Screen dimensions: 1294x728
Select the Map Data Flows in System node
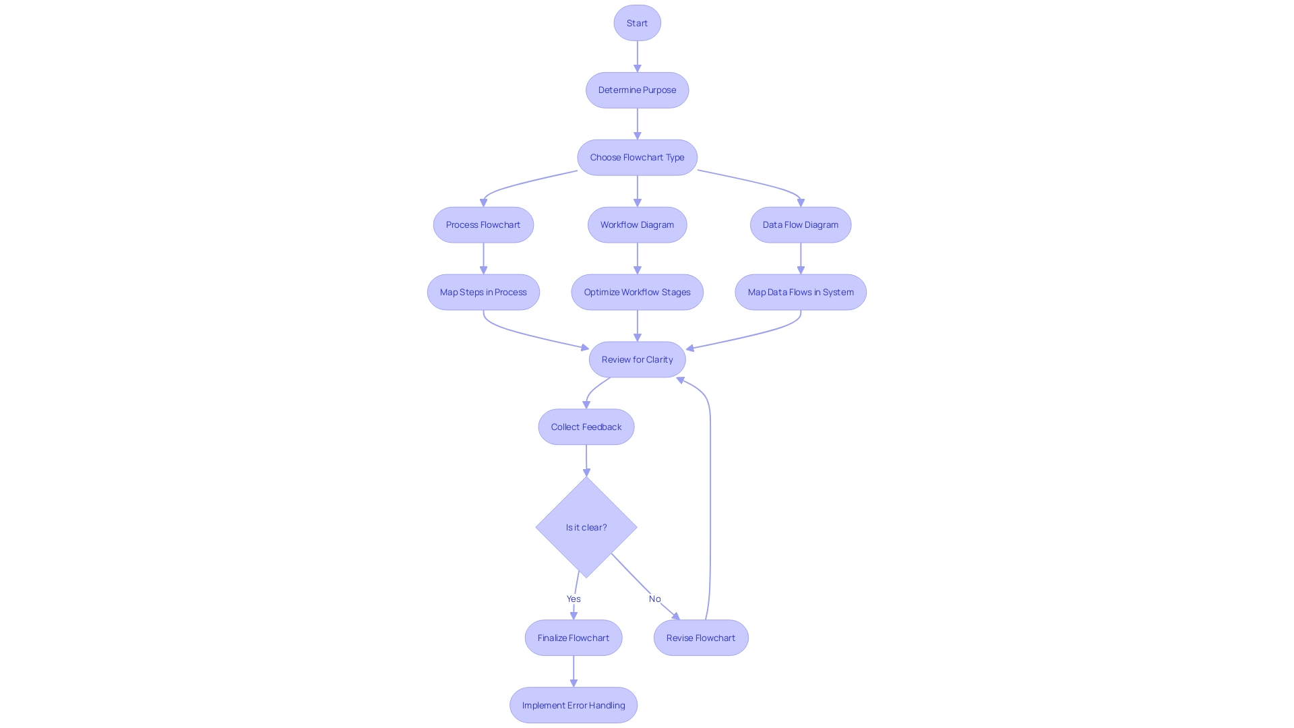[x=800, y=292]
